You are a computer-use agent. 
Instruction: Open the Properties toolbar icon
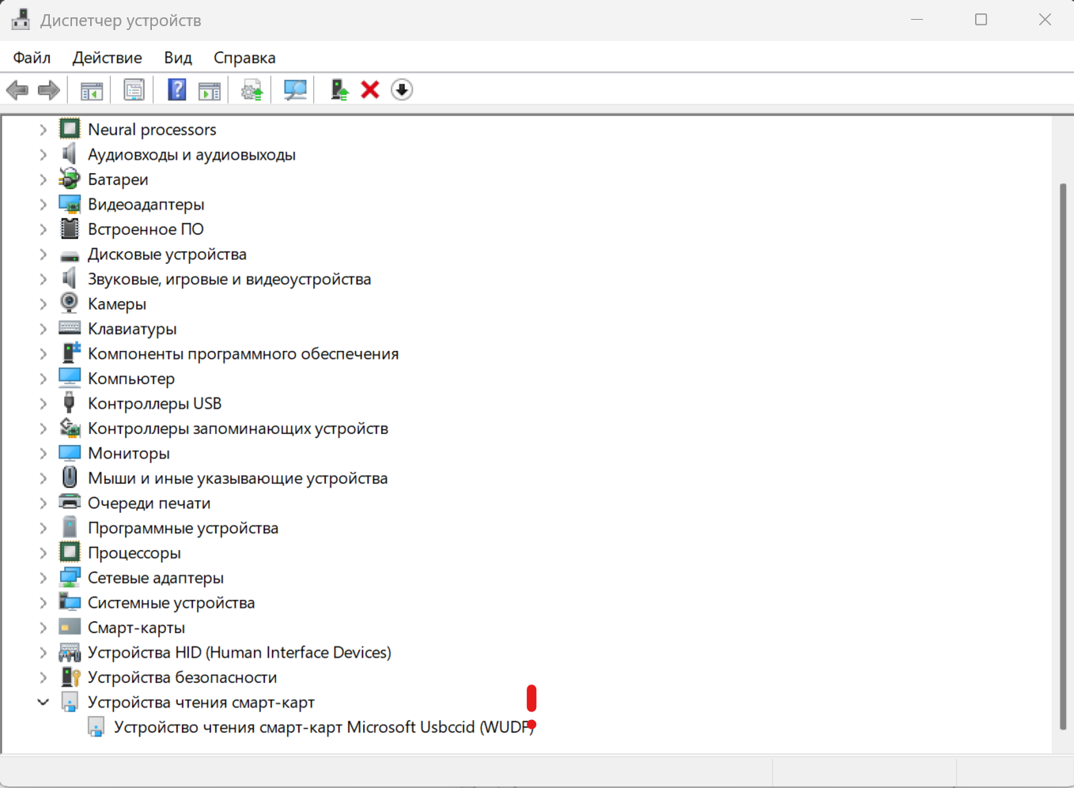point(134,90)
